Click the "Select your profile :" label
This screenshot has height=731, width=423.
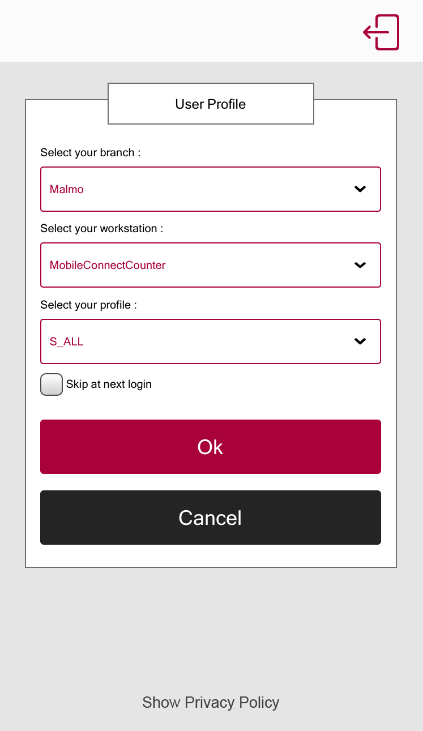coord(88,305)
